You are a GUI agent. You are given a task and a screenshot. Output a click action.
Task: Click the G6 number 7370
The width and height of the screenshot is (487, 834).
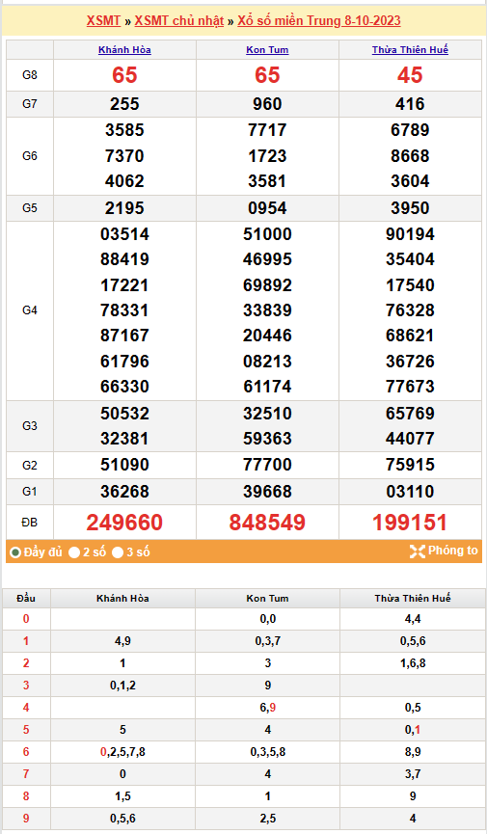pos(124,156)
